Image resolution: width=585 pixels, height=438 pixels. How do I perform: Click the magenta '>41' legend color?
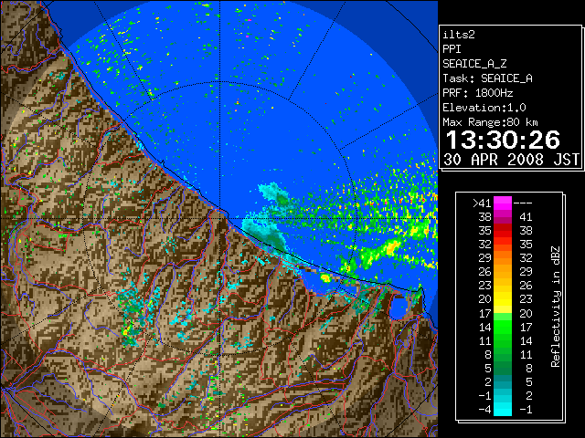pyautogui.click(x=503, y=203)
